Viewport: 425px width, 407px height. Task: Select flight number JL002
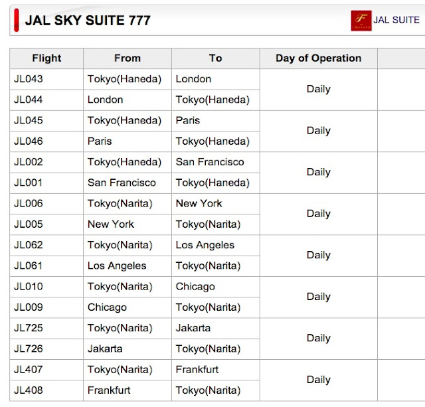pos(29,162)
